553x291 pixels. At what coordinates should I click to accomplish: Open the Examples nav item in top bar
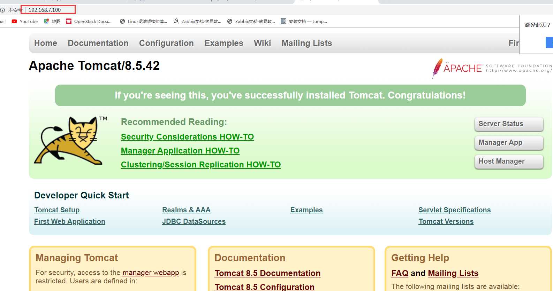point(224,43)
